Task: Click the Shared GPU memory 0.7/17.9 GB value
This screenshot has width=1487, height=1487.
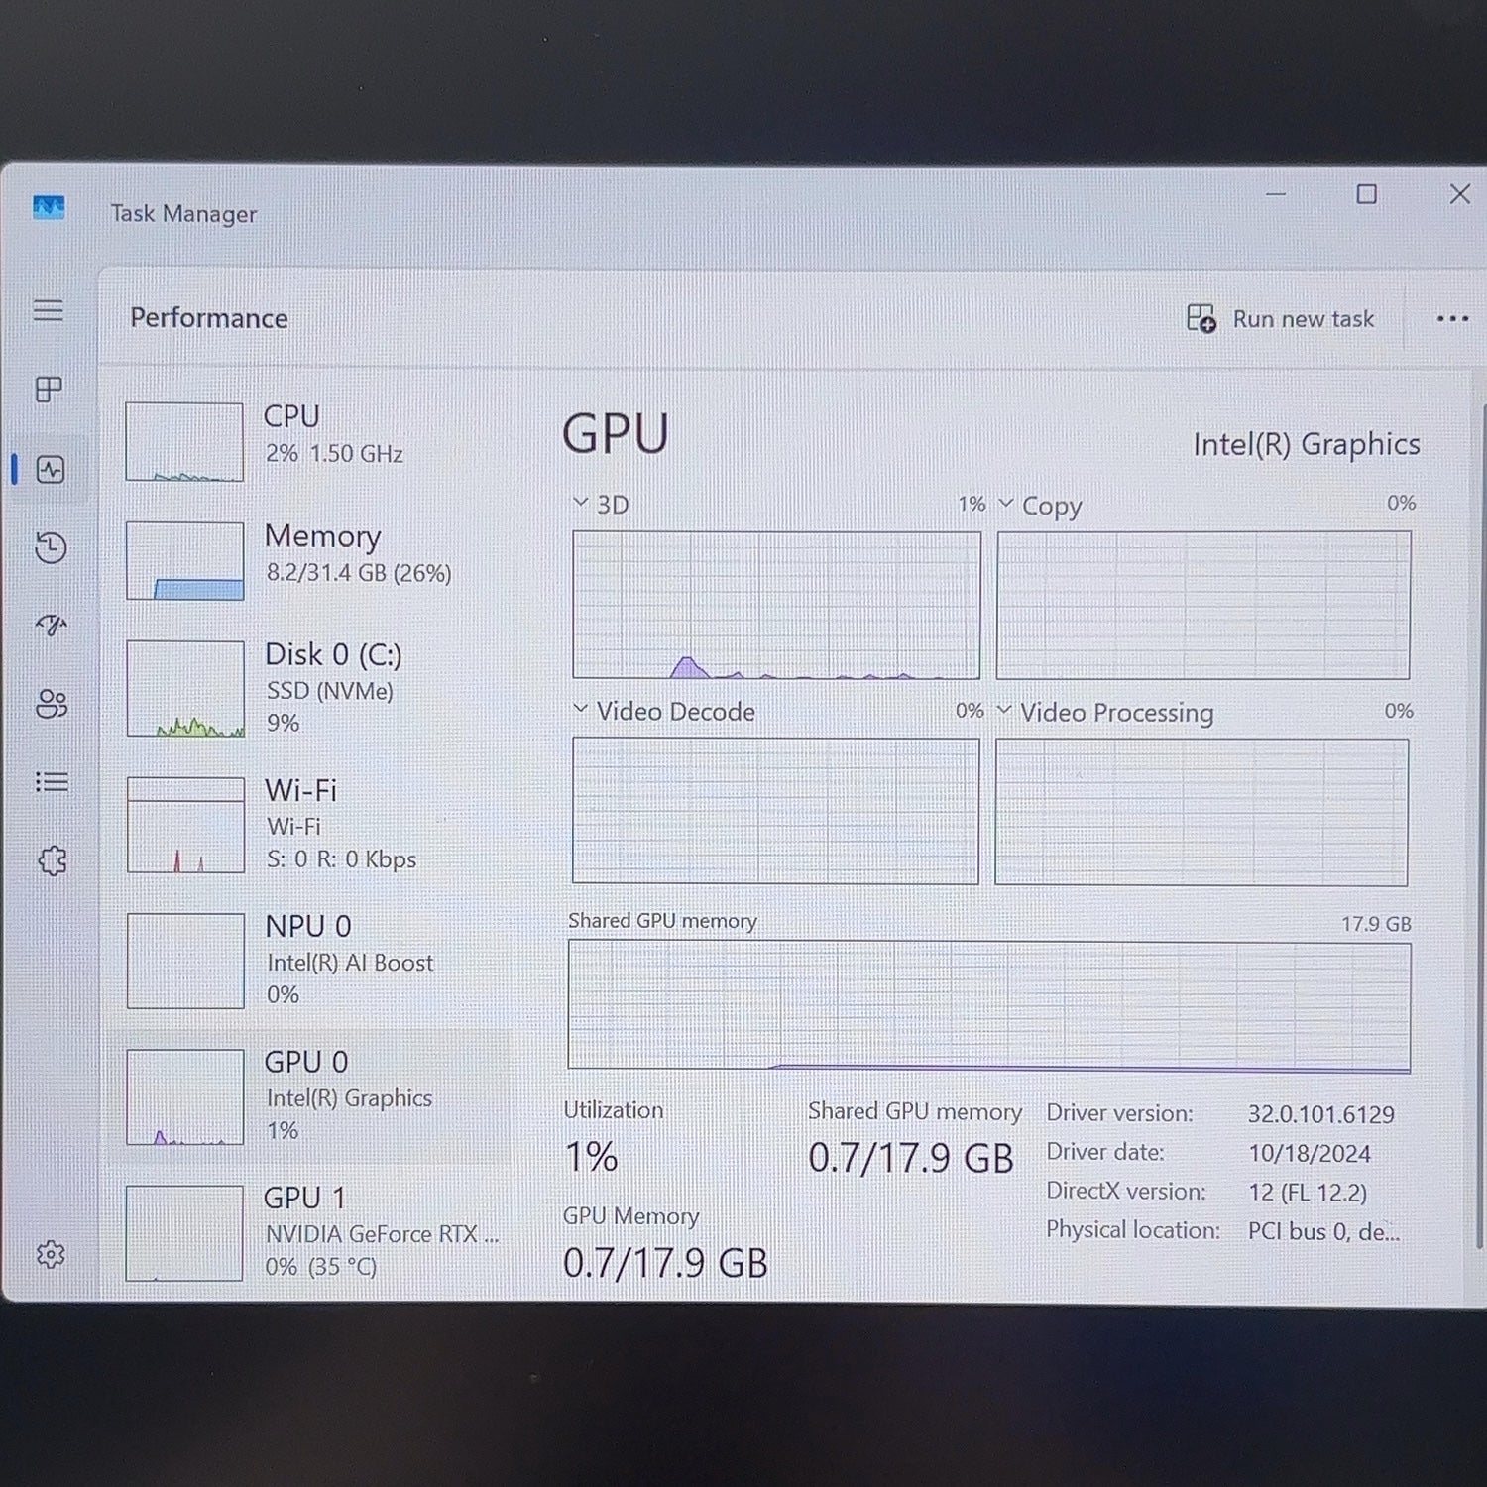Action: pos(911,1158)
